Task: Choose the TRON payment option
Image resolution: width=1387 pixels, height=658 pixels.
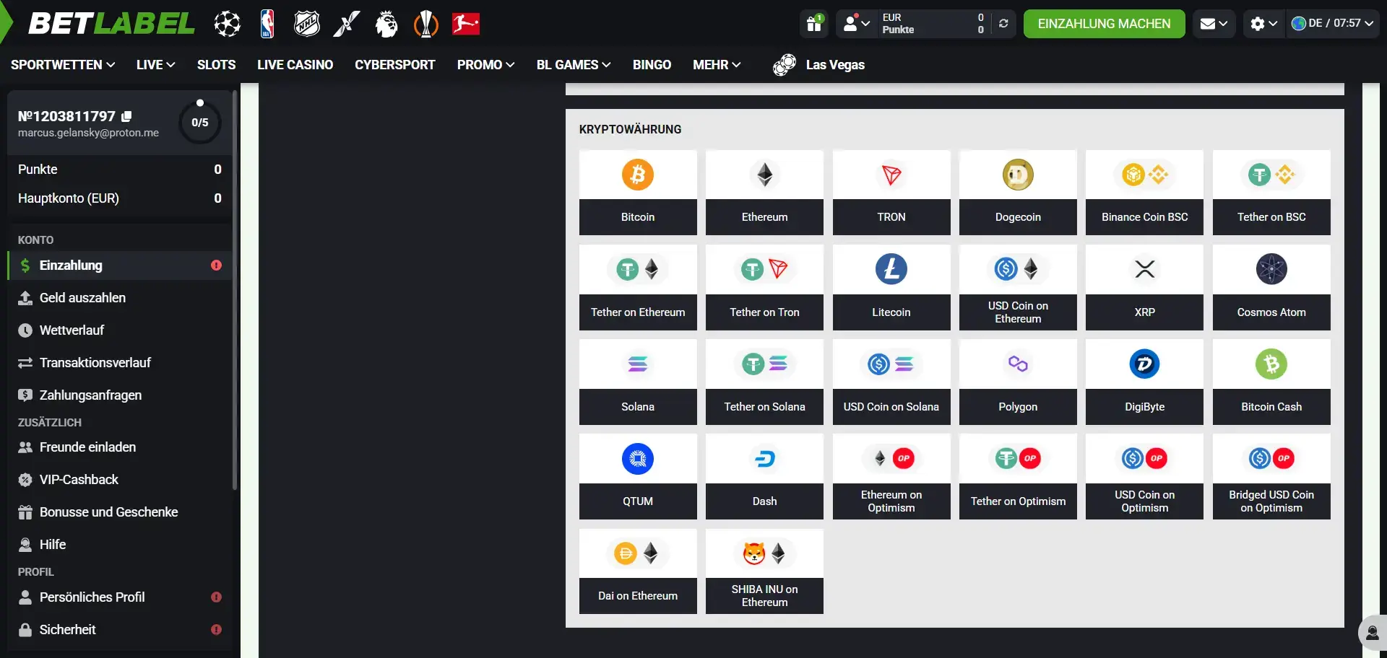Action: point(891,193)
